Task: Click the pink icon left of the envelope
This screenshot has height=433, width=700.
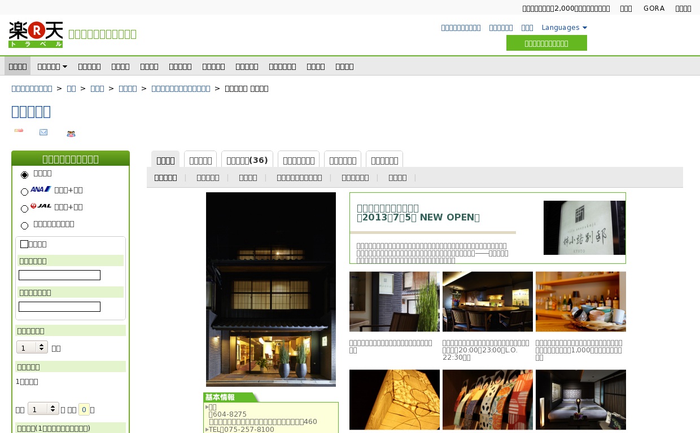Action: point(19,131)
